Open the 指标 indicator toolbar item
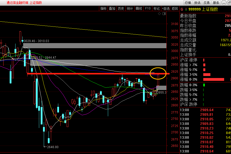The height and width of the screenshot is (154, 231). [103, 8]
